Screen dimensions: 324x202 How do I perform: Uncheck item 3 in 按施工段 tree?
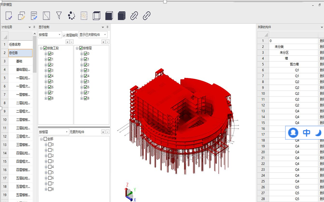(x=49, y=70)
